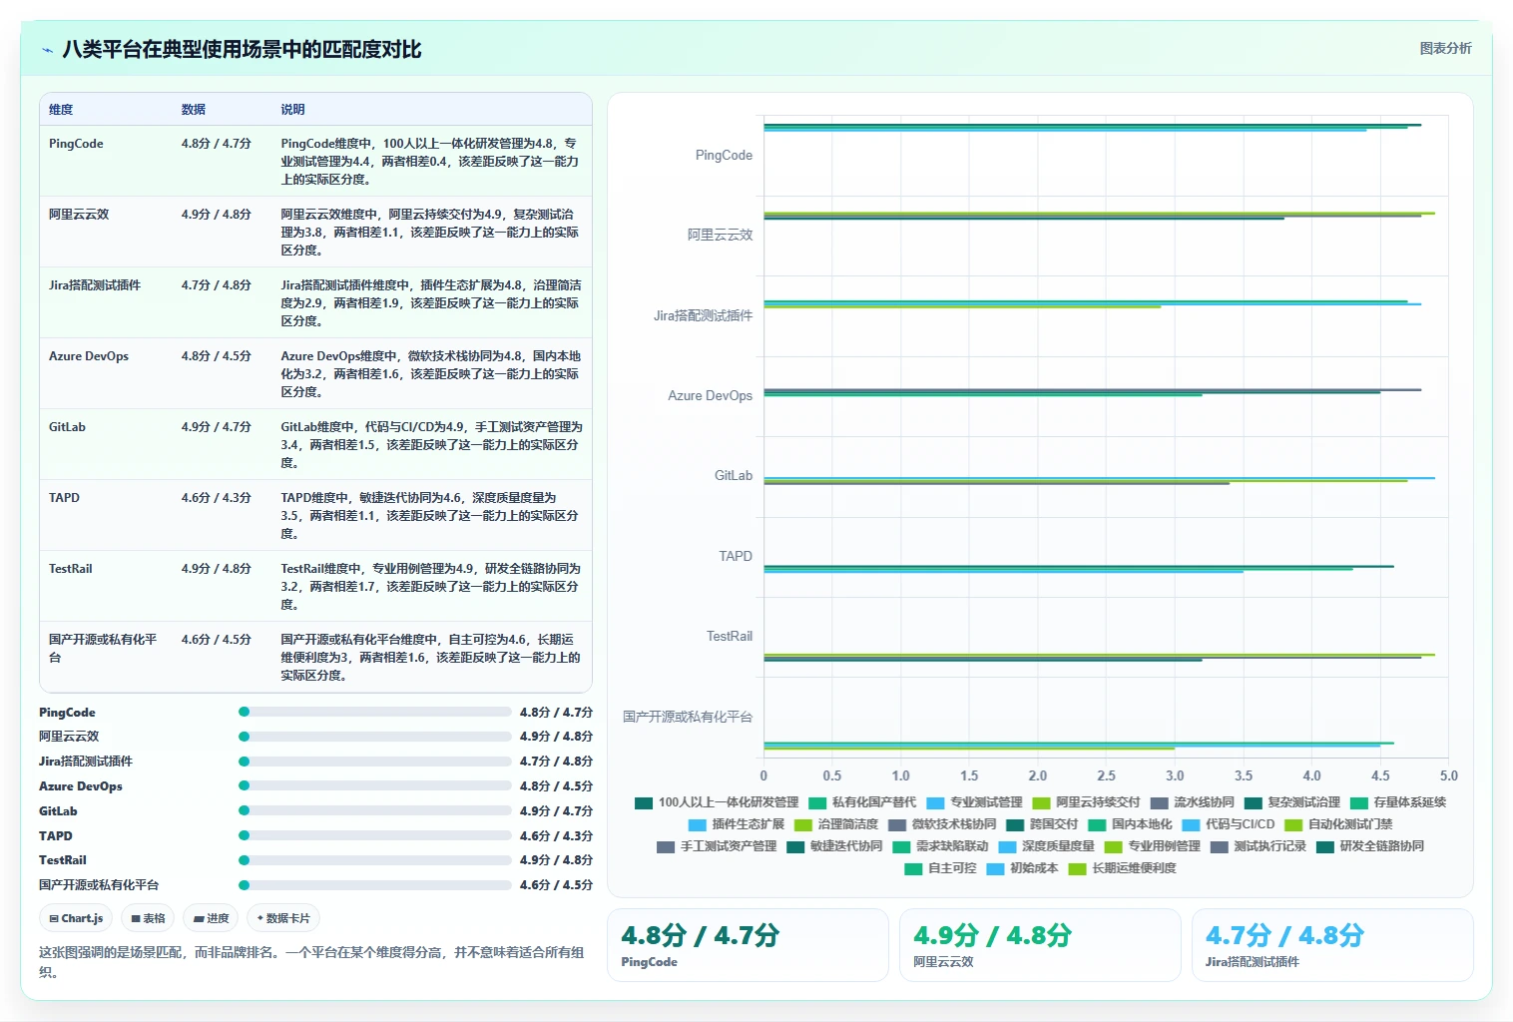
Task: Open the PingCode 4.8分 / 4.7分 data card
Action: coord(748,945)
